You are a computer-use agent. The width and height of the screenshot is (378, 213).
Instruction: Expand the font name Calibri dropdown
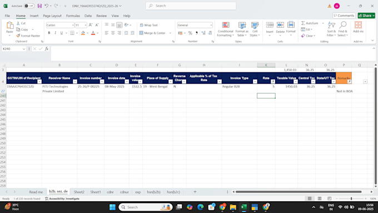coord(73,25)
